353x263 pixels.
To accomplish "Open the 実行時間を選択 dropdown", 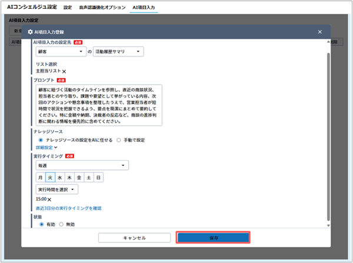I will [x=57, y=189].
